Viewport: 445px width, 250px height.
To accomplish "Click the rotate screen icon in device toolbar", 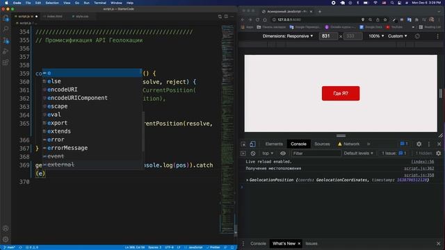I will pyautogui.click(x=417, y=36).
